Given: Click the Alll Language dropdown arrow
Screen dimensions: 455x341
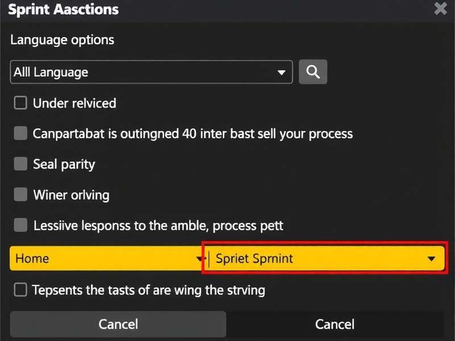Looking at the screenshot, I should click(282, 72).
